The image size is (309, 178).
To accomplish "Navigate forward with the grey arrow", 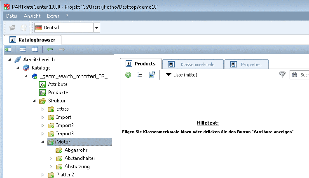I will coord(62,49).
